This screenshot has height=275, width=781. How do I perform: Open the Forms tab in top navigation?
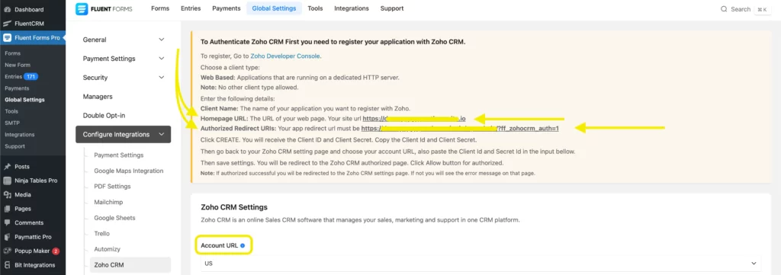click(x=160, y=8)
